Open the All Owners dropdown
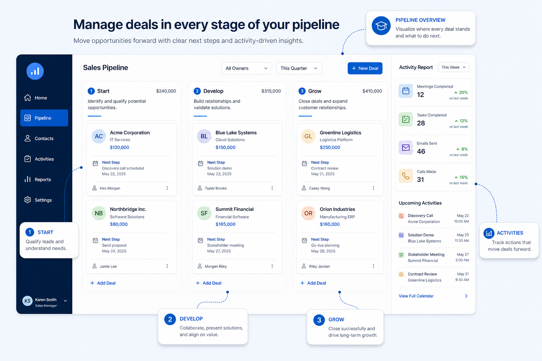542x361 pixels. point(247,68)
